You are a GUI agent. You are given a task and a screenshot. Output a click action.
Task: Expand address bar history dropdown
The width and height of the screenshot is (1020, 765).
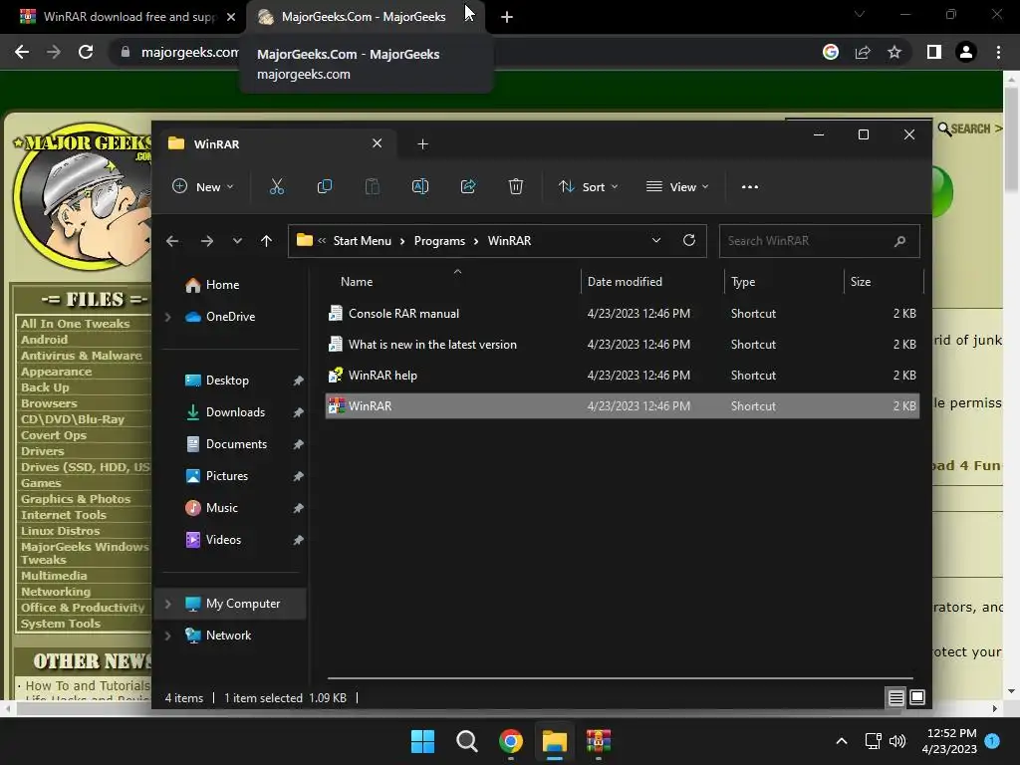[656, 240]
